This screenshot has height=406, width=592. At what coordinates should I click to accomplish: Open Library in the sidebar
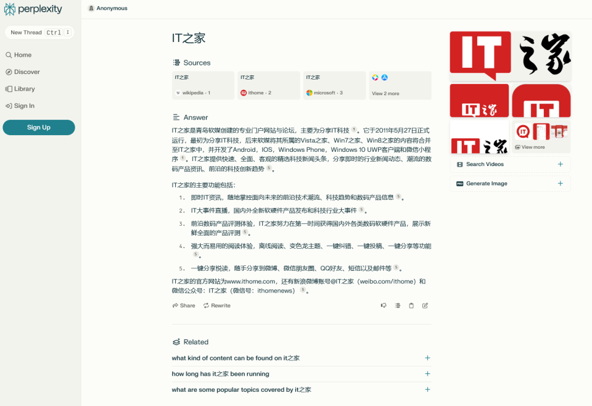pos(20,89)
